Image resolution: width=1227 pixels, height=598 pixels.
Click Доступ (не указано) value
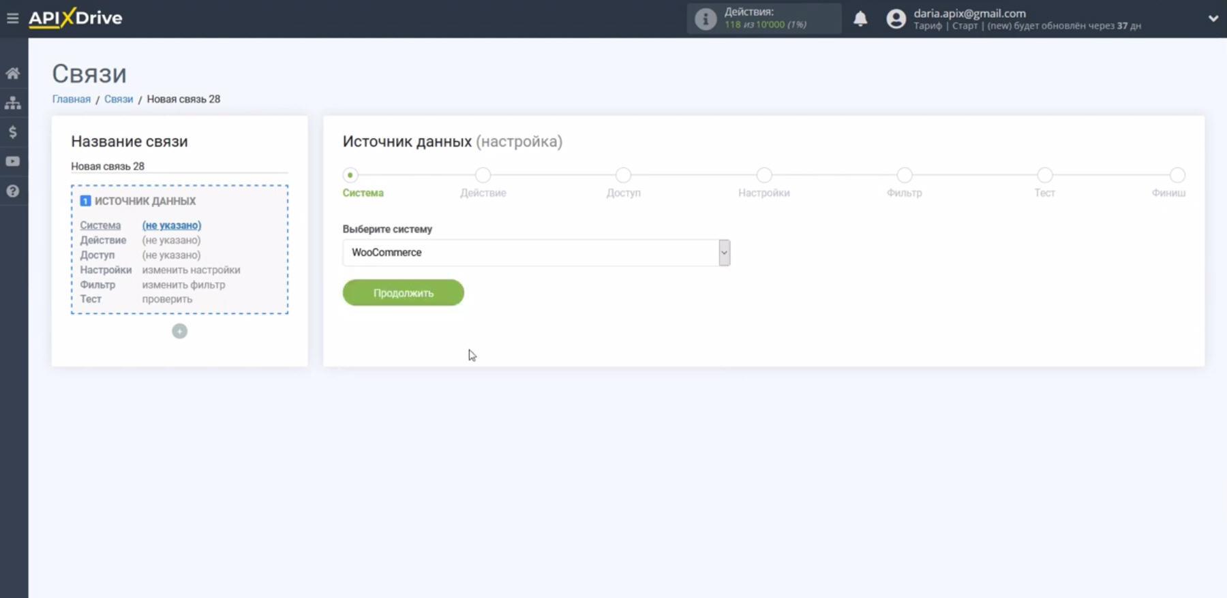click(172, 255)
